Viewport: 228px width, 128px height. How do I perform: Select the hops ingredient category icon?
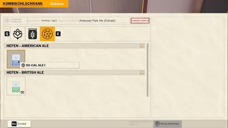coord(18,34)
